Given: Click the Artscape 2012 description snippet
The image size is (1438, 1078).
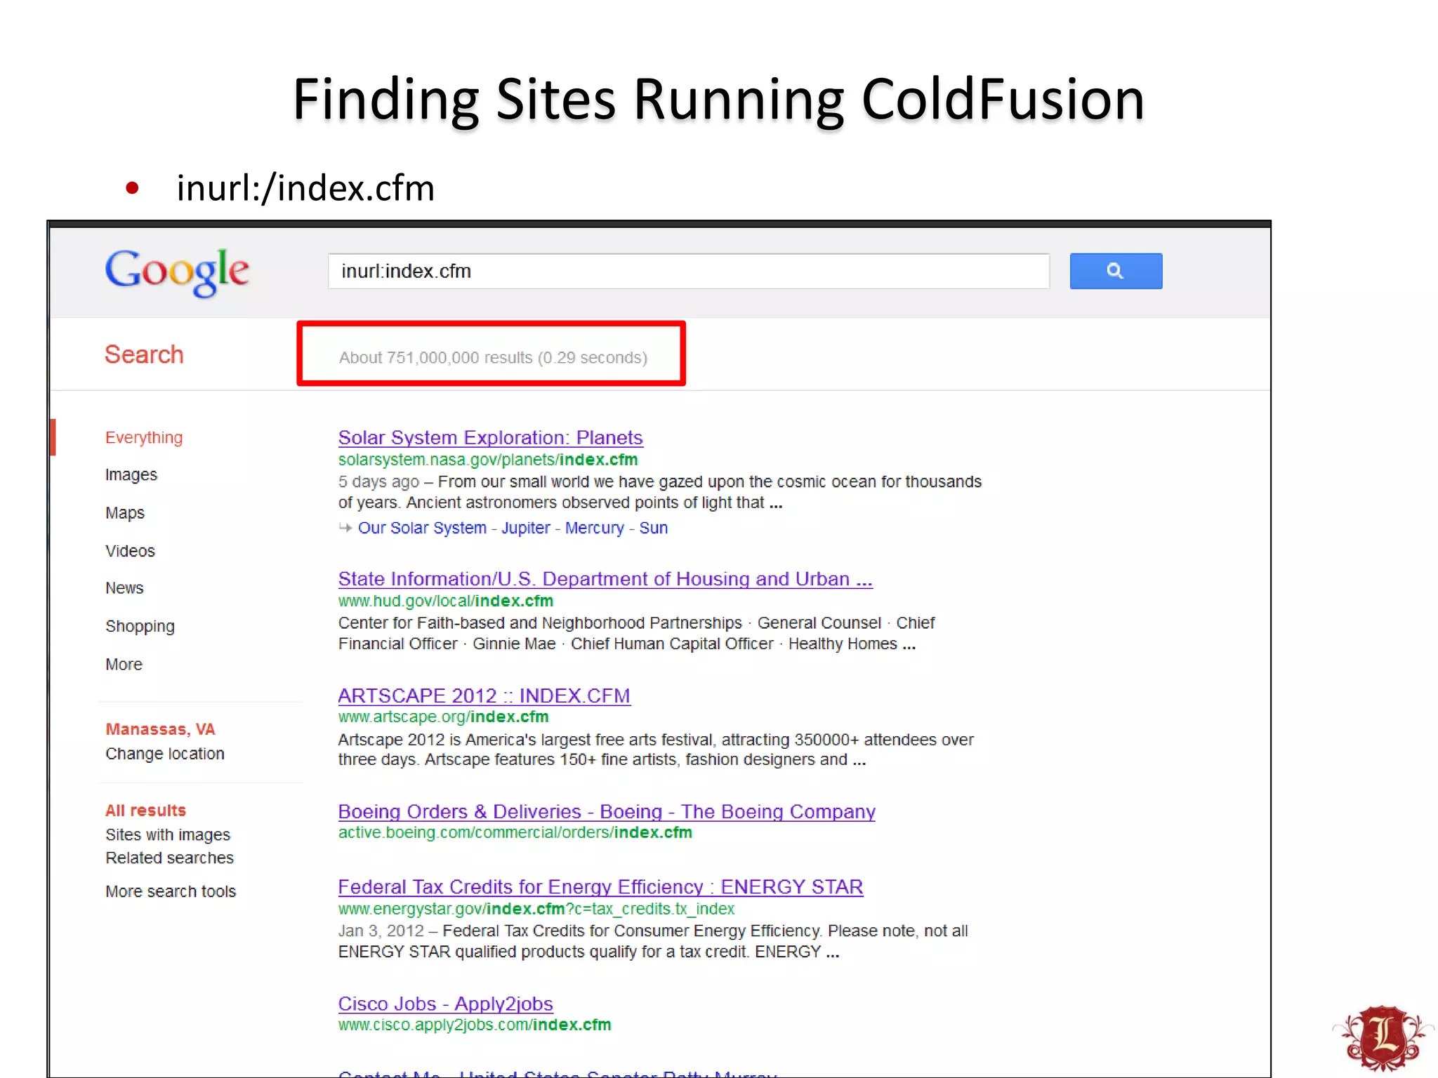Looking at the screenshot, I should pos(656,750).
